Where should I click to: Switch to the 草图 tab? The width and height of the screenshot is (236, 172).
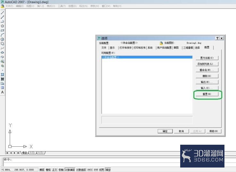click(x=176, y=48)
